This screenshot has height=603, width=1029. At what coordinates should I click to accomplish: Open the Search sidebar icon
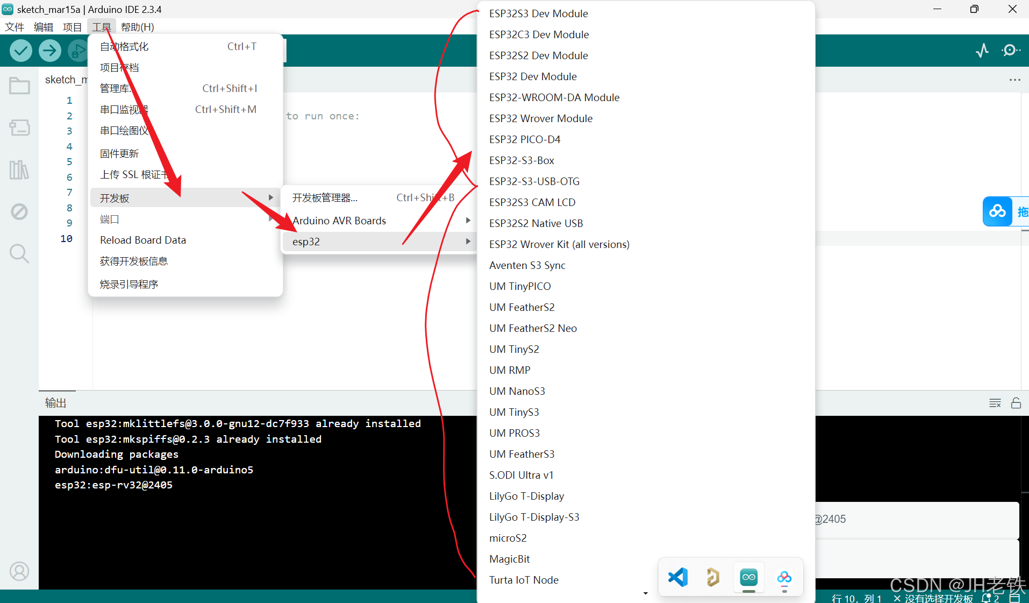19,253
